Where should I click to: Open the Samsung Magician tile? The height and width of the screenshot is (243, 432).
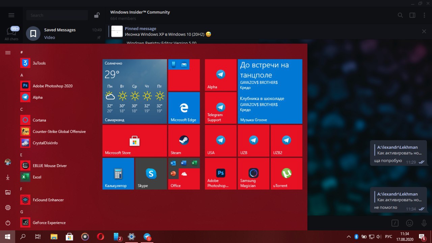[x=253, y=173]
